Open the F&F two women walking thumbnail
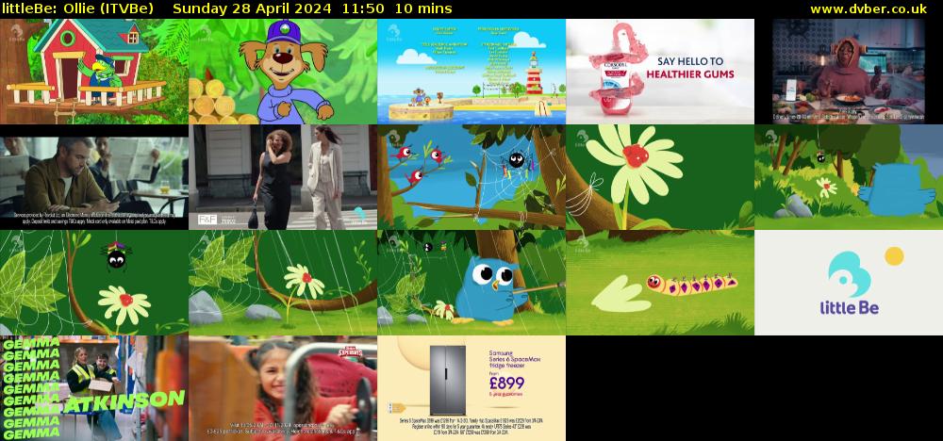The height and width of the screenshot is (441, 943). (x=283, y=177)
